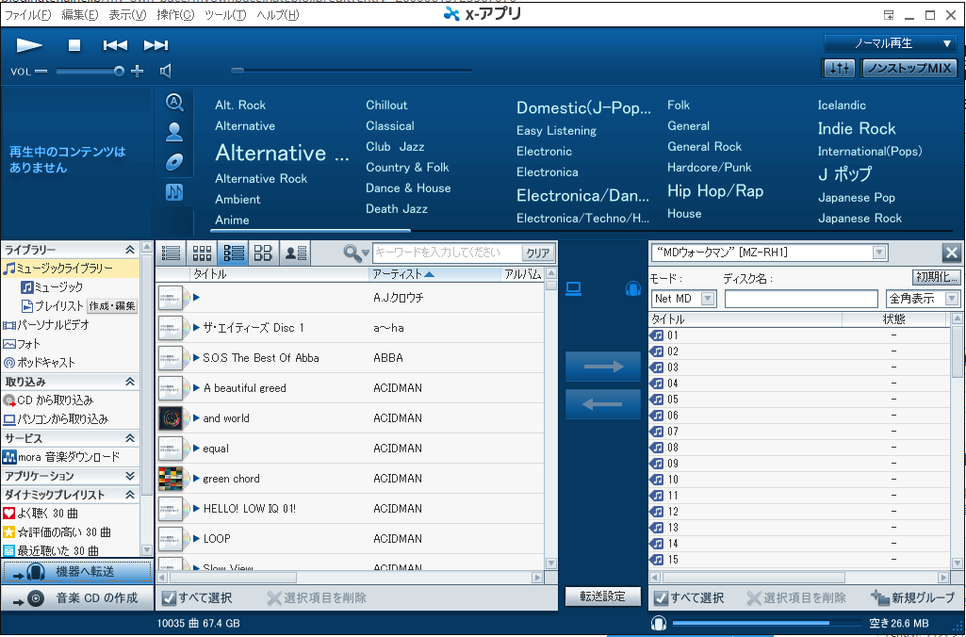
Task: Open the ファイル(F) menu
Action: click(27, 15)
